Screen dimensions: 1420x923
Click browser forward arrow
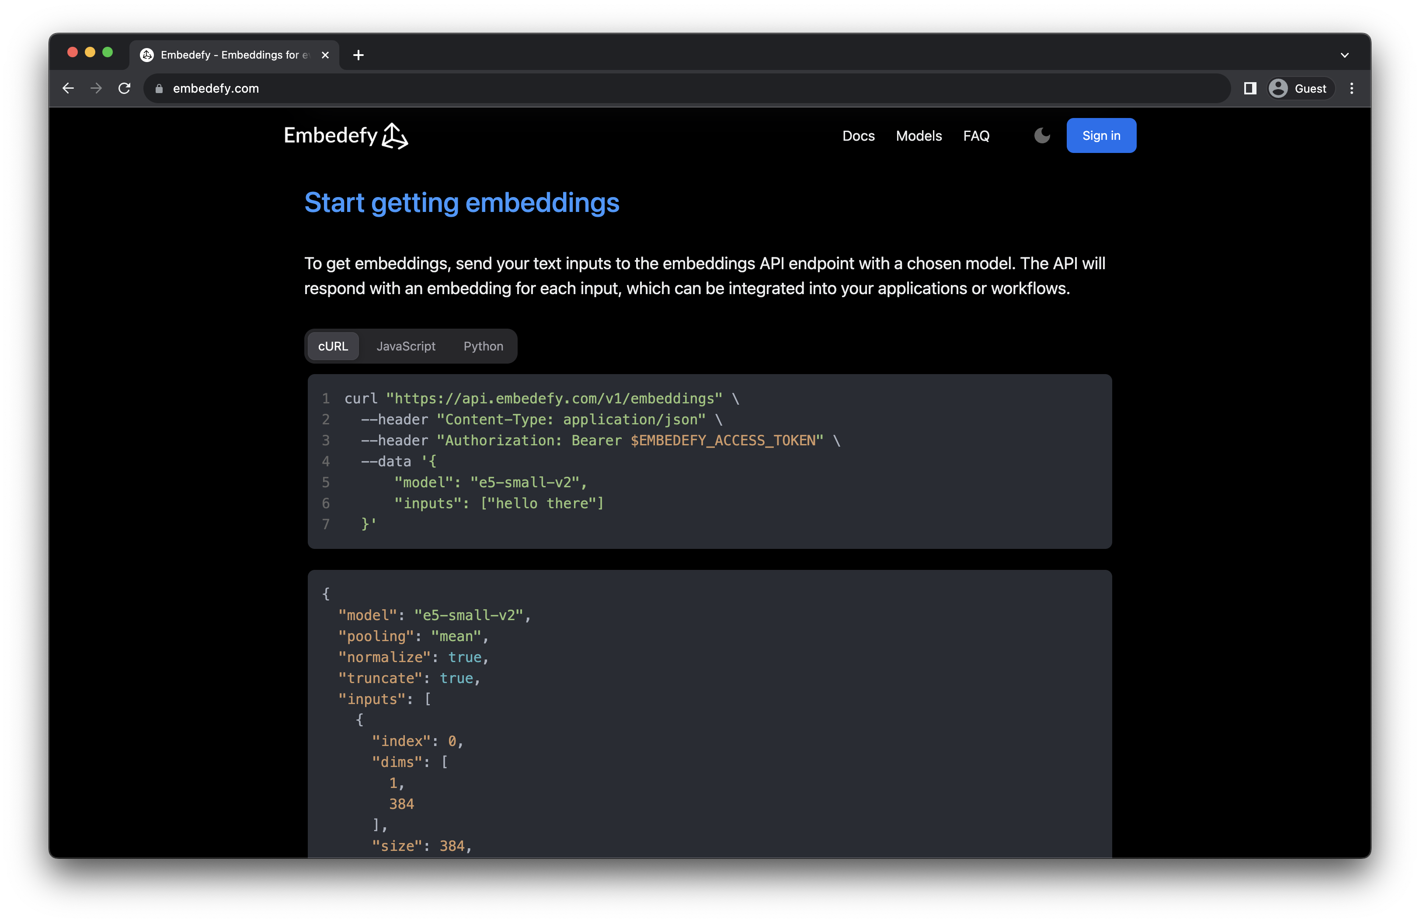96,88
